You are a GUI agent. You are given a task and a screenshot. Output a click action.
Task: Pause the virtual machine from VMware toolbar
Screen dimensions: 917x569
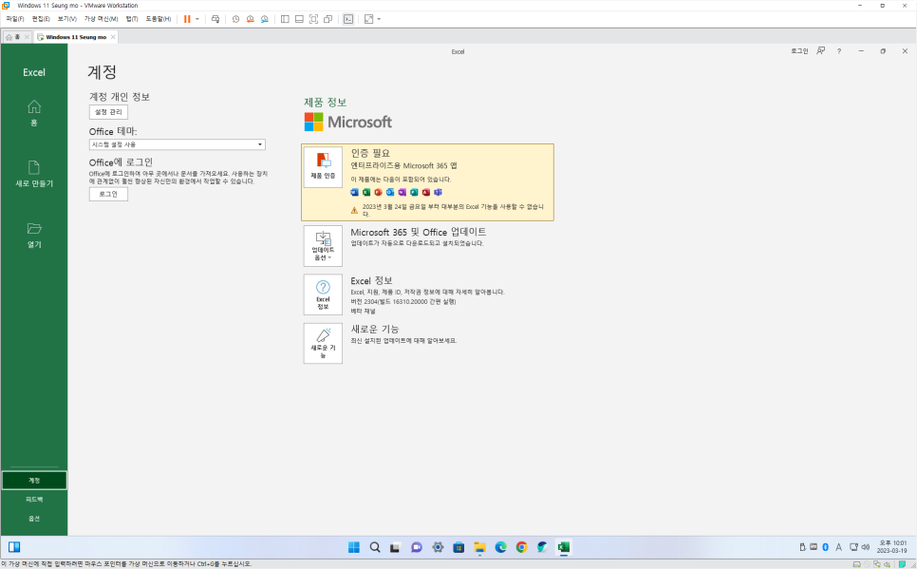click(187, 18)
